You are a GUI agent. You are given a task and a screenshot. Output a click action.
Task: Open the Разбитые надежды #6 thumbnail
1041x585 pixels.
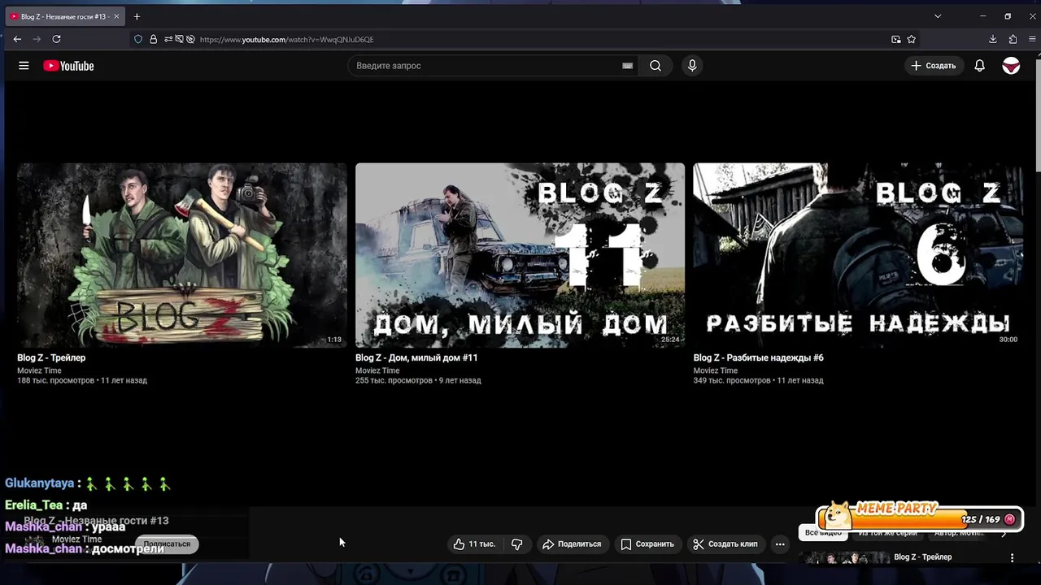(x=858, y=255)
